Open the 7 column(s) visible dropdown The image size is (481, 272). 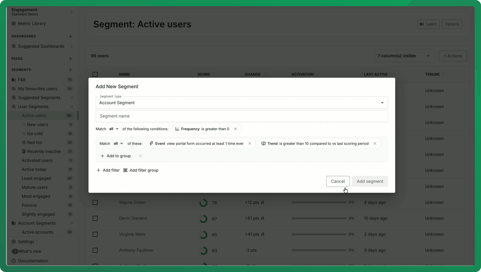tap(404, 56)
